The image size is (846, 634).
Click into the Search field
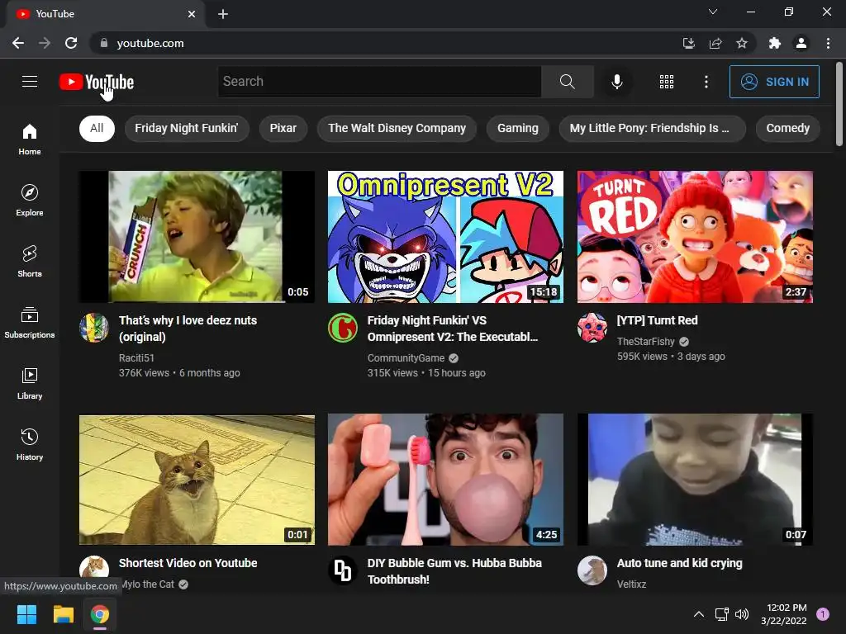click(380, 82)
